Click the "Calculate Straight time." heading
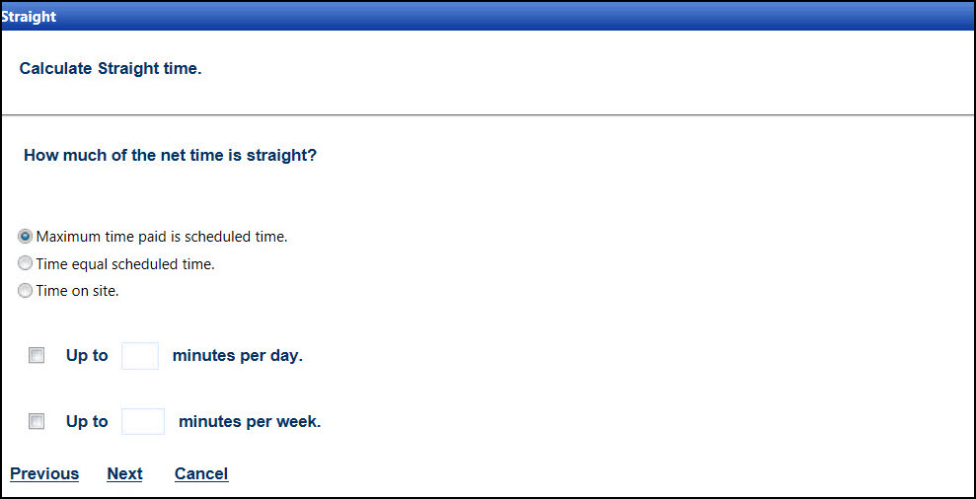976x499 pixels. pos(111,69)
